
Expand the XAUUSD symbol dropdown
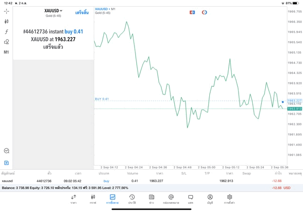tap(53, 10)
